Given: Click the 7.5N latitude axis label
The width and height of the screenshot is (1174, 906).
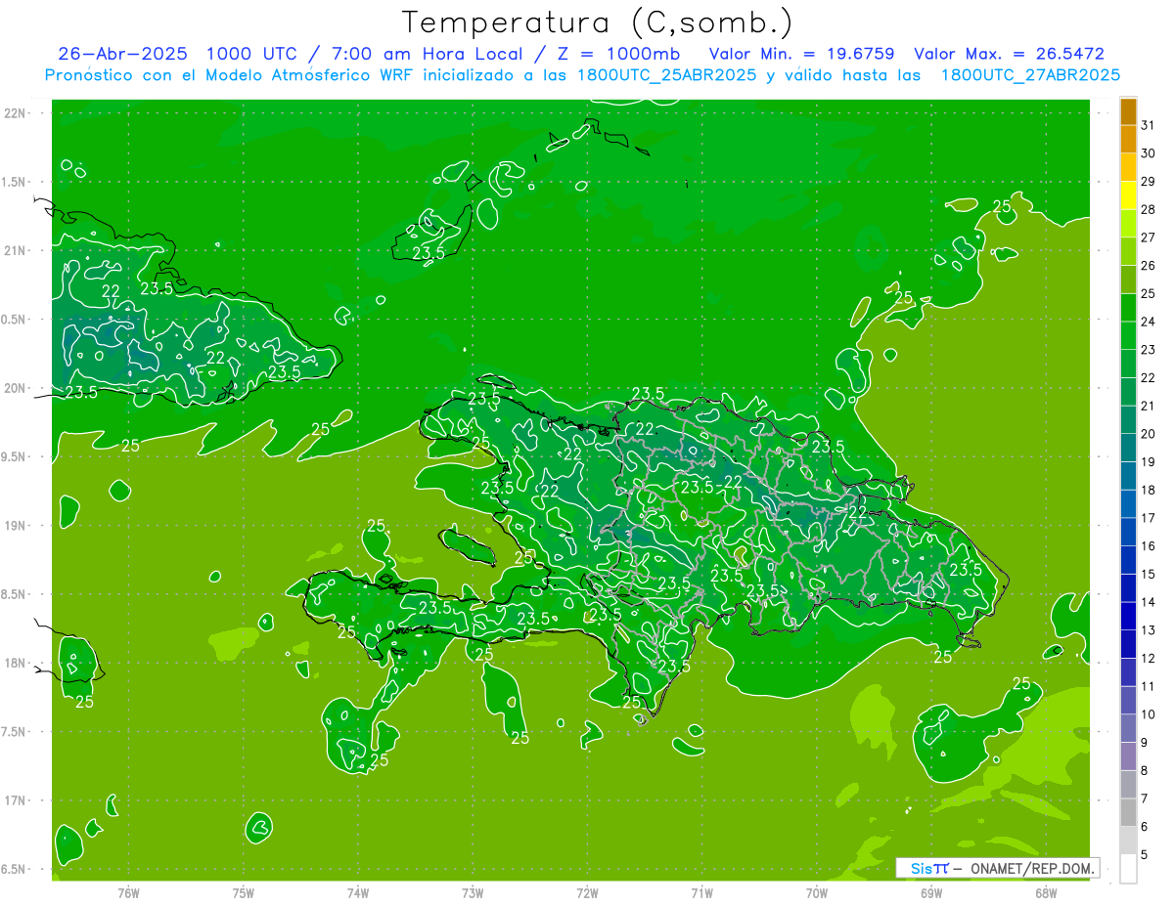Looking at the screenshot, I should click(15, 732).
